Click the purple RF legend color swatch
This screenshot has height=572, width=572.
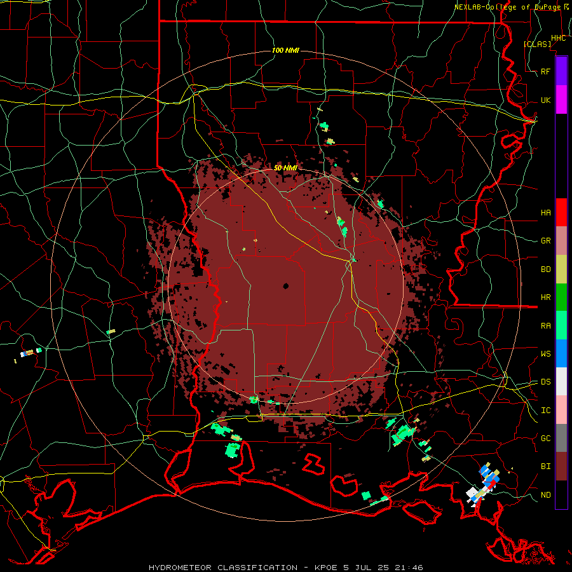point(561,71)
